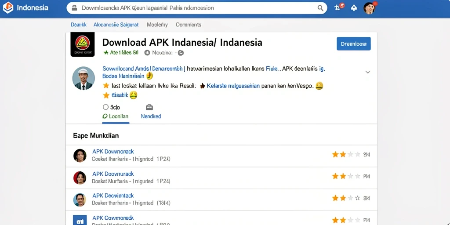Click the disabik link
Image resolution: width=450 pixels, height=225 pixels.
(120, 95)
